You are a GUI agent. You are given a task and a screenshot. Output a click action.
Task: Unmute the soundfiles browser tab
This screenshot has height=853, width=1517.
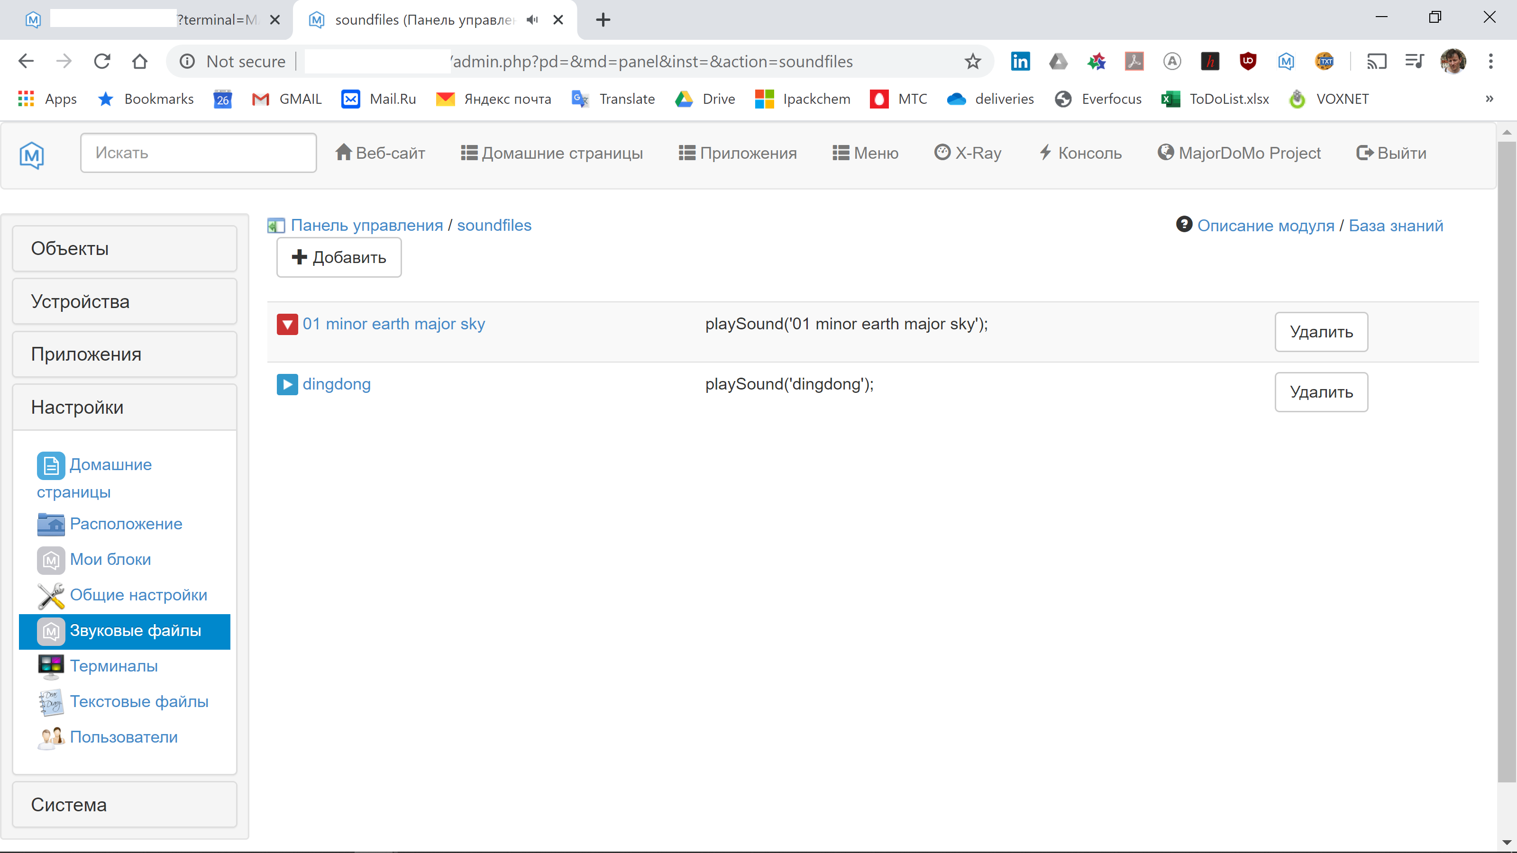532,19
